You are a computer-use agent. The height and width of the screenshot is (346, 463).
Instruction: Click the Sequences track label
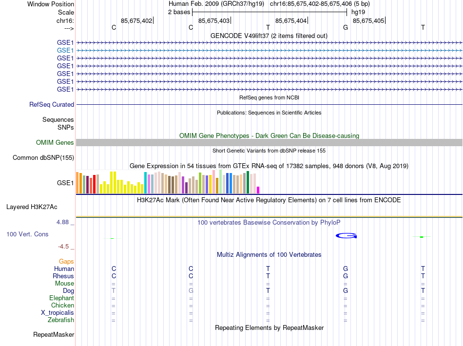point(58,119)
